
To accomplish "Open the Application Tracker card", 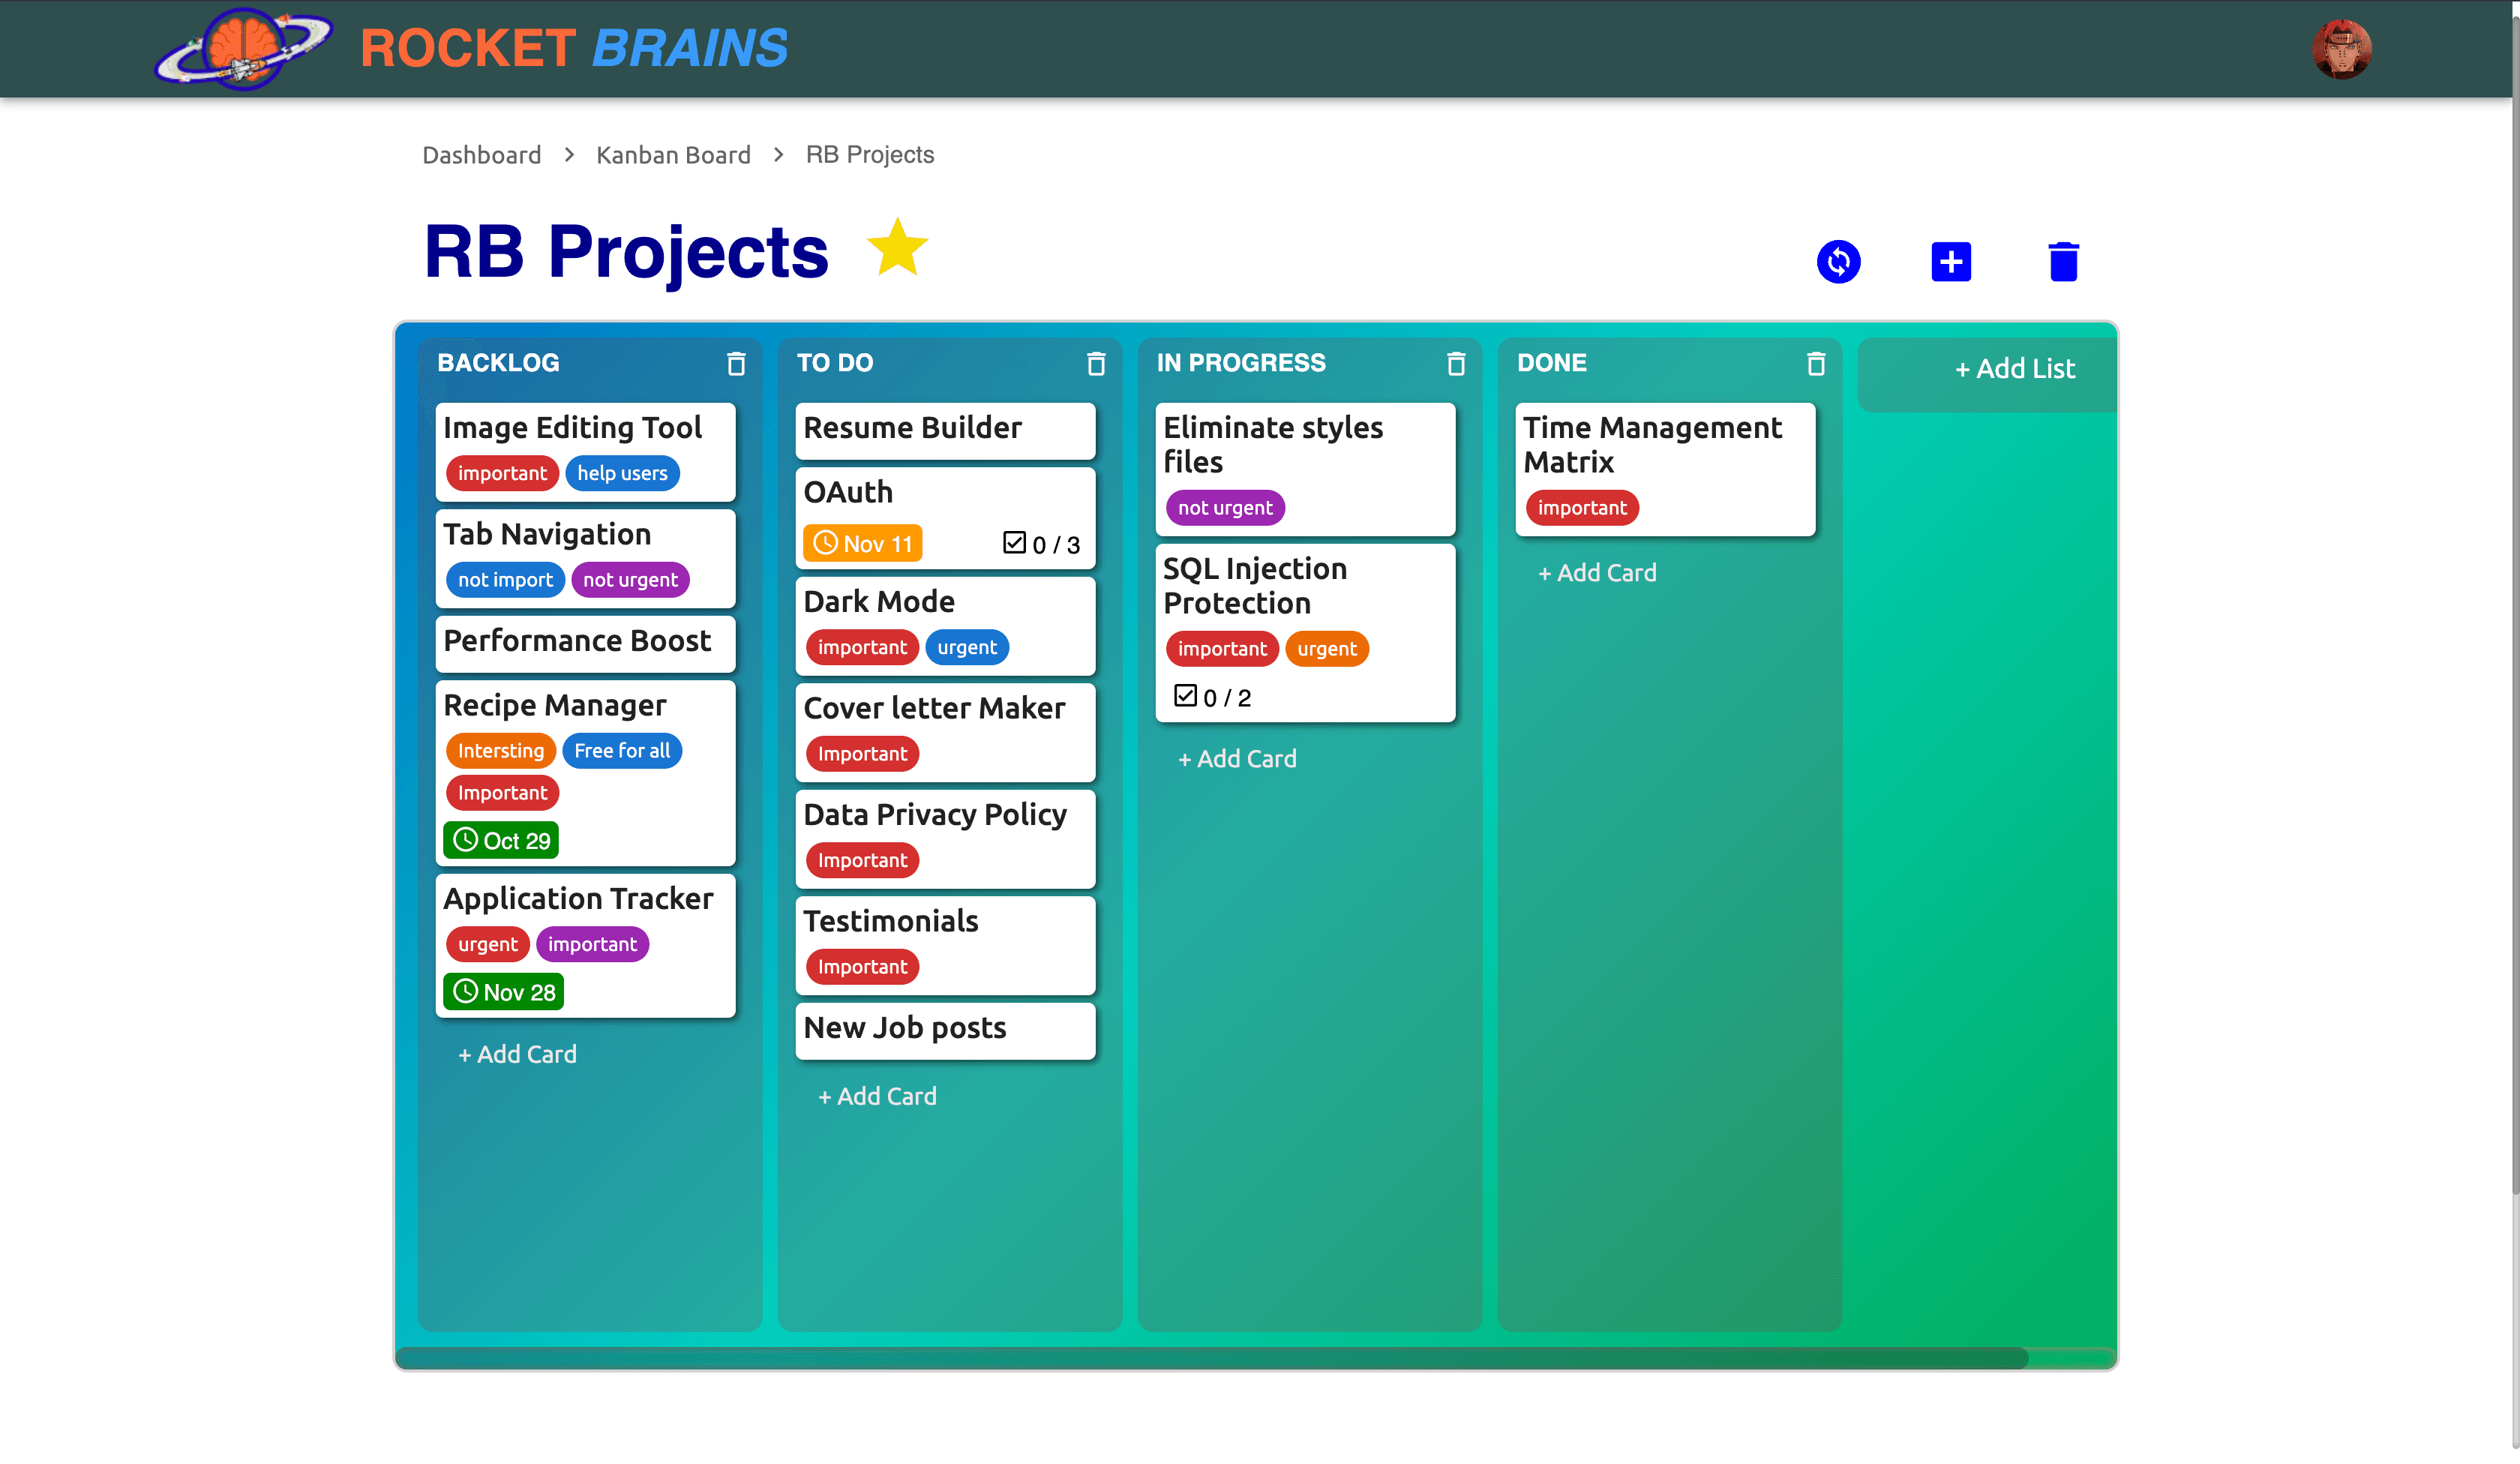I will point(585,946).
